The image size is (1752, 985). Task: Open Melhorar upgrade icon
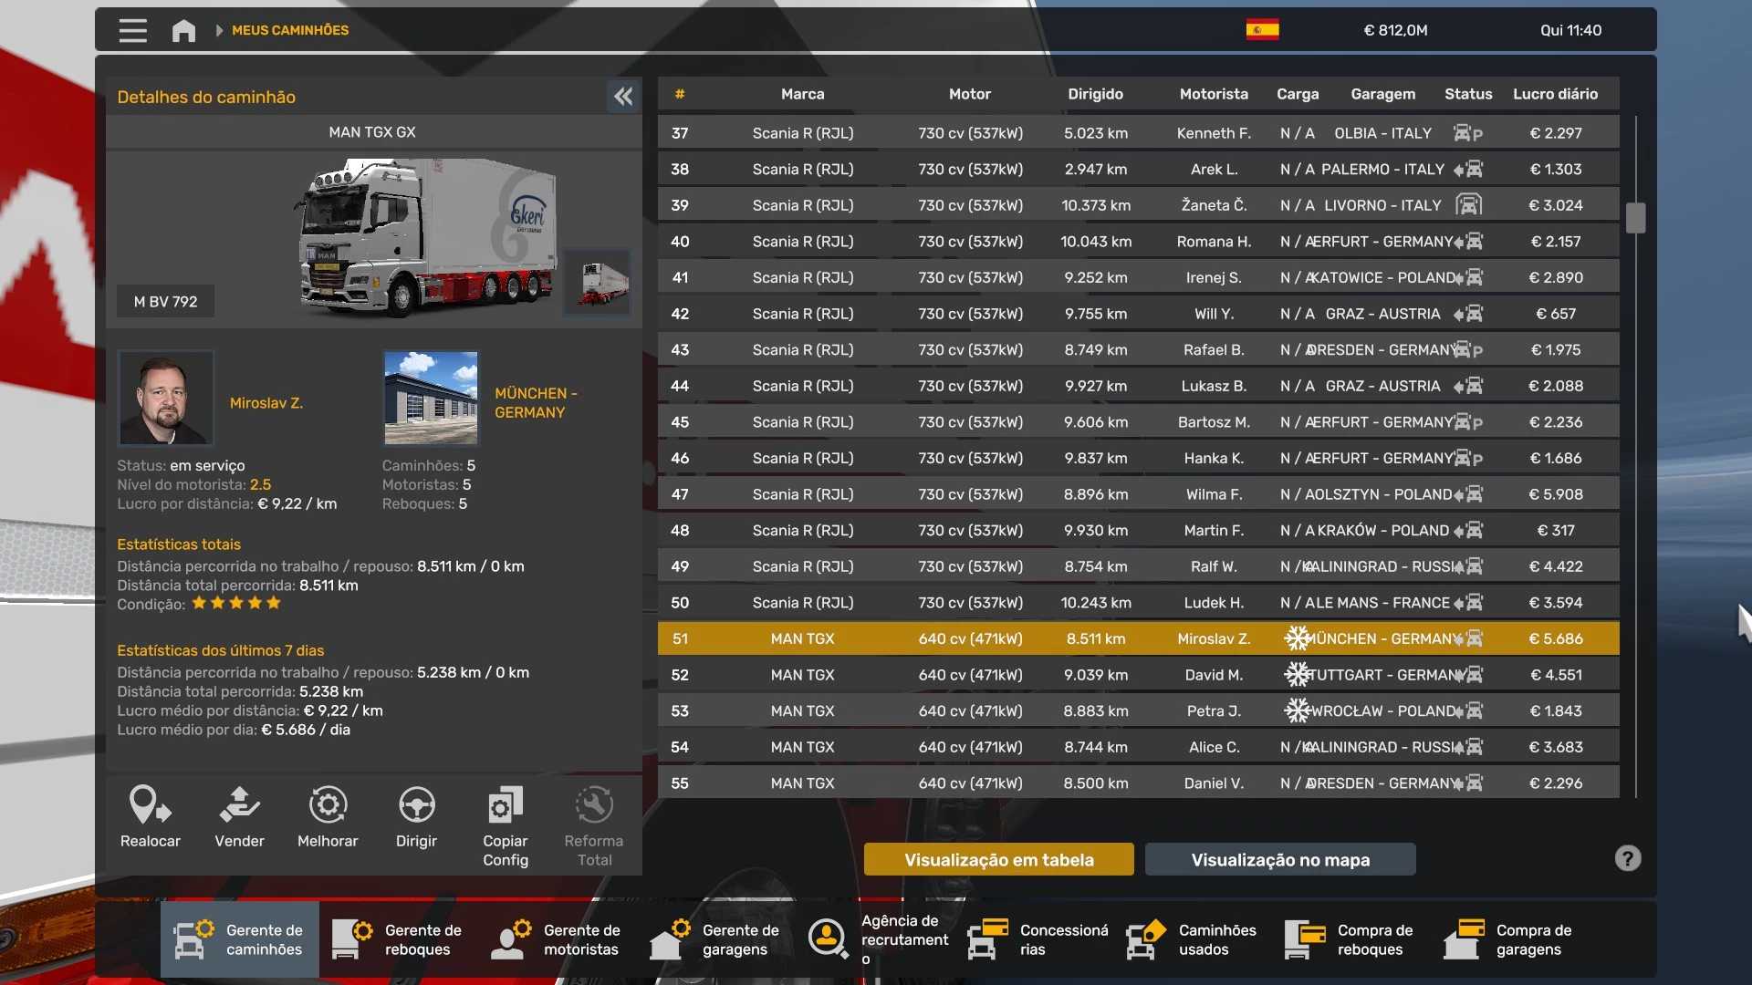coord(328,805)
